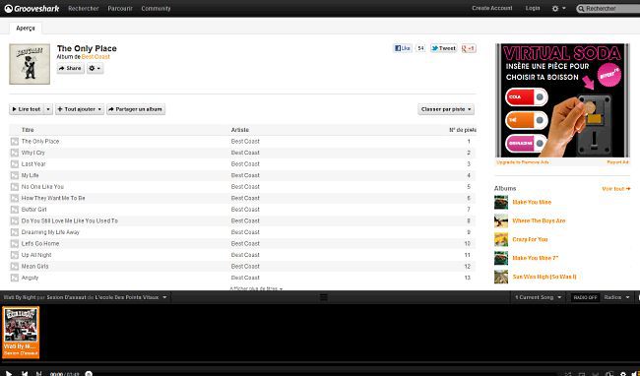The height and width of the screenshot is (376, 640).
Task: Click the Facebook Like button
Action: click(x=403, y=48)
